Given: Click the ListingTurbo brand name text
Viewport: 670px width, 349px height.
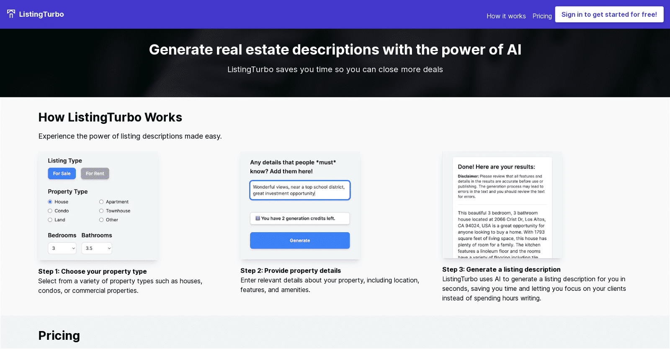Looking at the screenshot, I should [41, 14].
